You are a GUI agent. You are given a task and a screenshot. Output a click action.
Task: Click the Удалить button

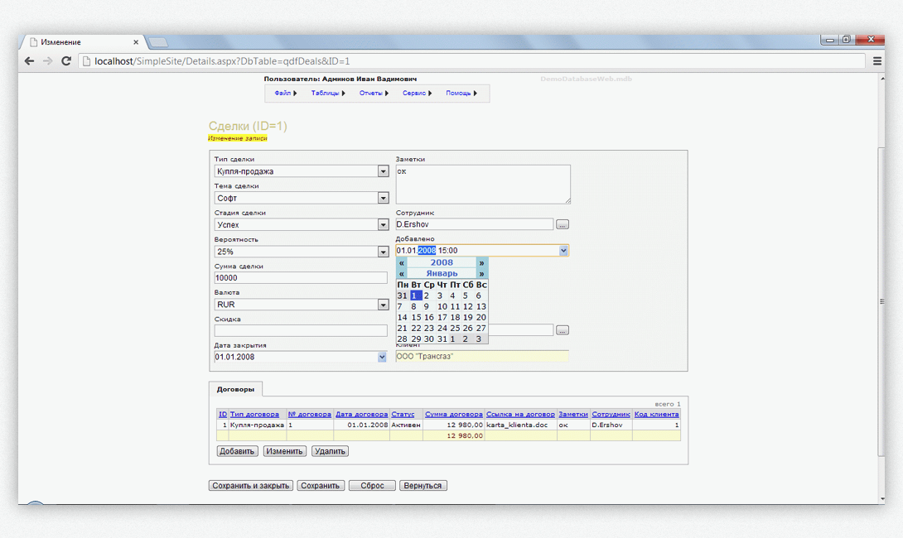(x=330, y=452)
